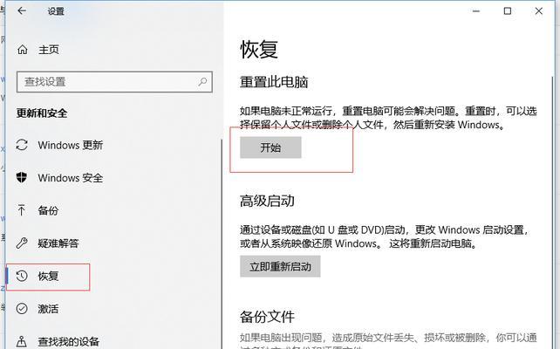The width and height of the screenshot is (560, 349).
Task: Click the 更新和安全 category title
Action: pyautogui.click(x=42, y=113)
